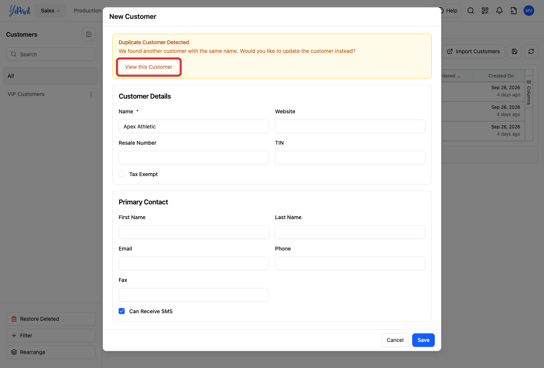Focus the First Name field
This screenshot has height=368, width=544.
194,232
